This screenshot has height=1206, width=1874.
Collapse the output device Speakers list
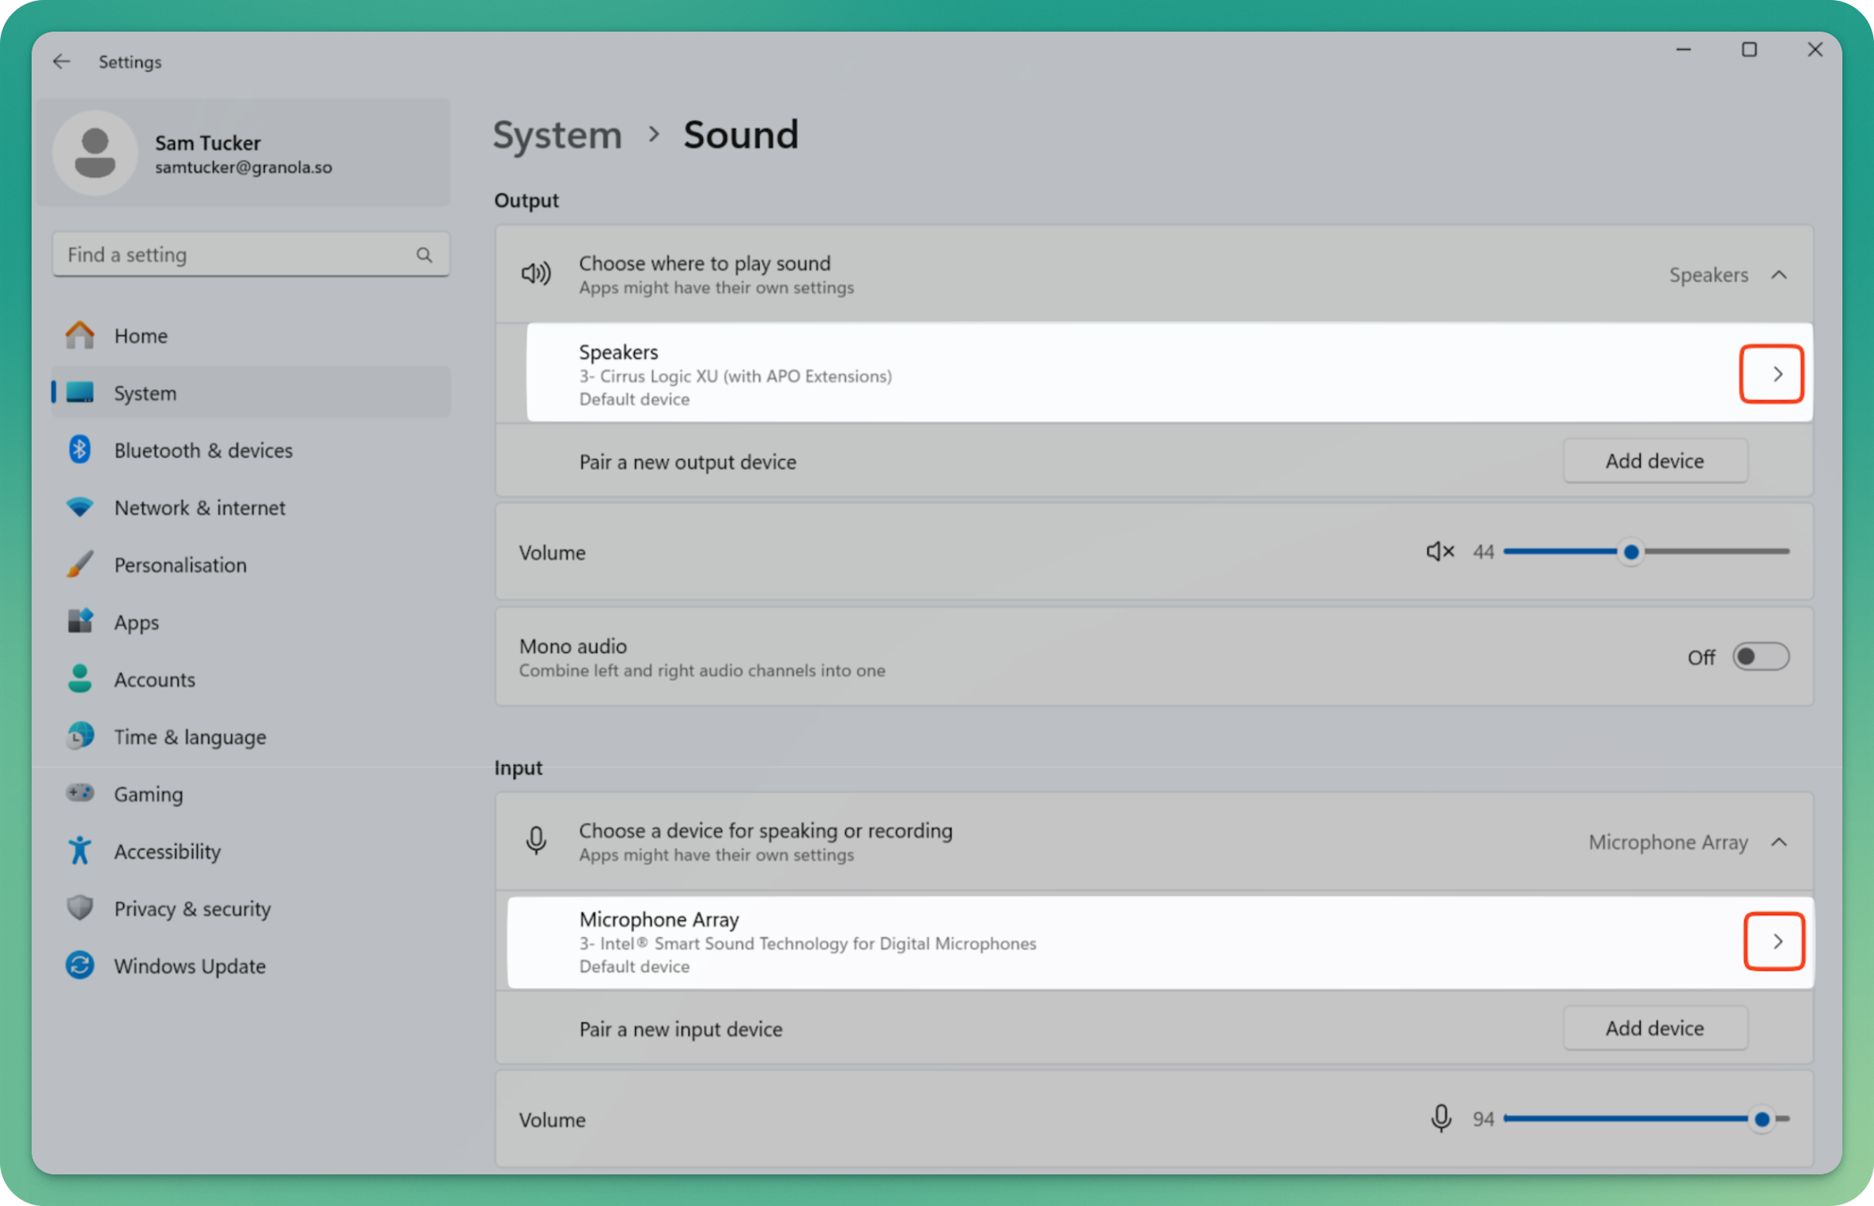tap(1779, 275)
